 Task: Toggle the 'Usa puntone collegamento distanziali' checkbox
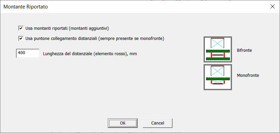21,39
